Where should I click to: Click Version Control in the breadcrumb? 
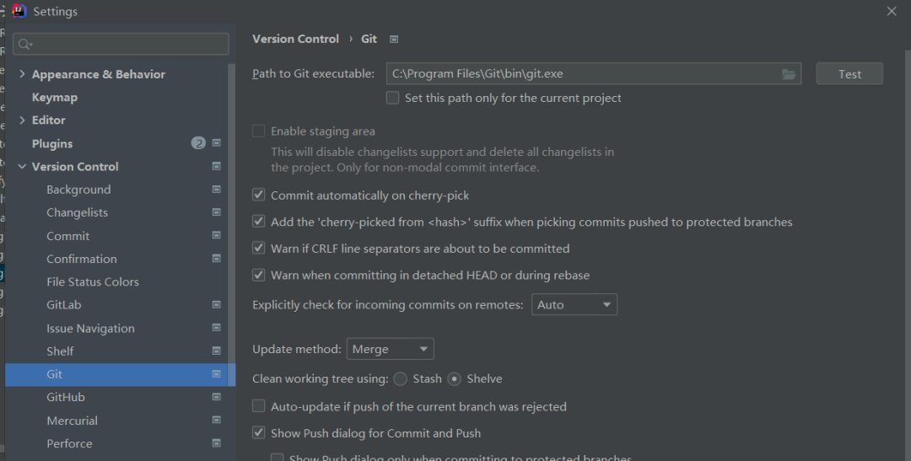(295, 39)
